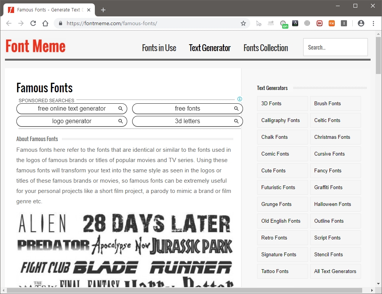Click the orange 'EX' extension icon
Image resolution: width=382 pixels, height=294 pixels.
[x=332, y=23]
